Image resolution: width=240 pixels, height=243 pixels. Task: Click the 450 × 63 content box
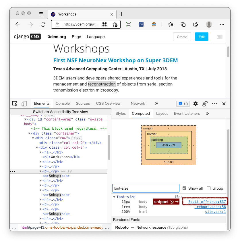(x=169, y=145)
